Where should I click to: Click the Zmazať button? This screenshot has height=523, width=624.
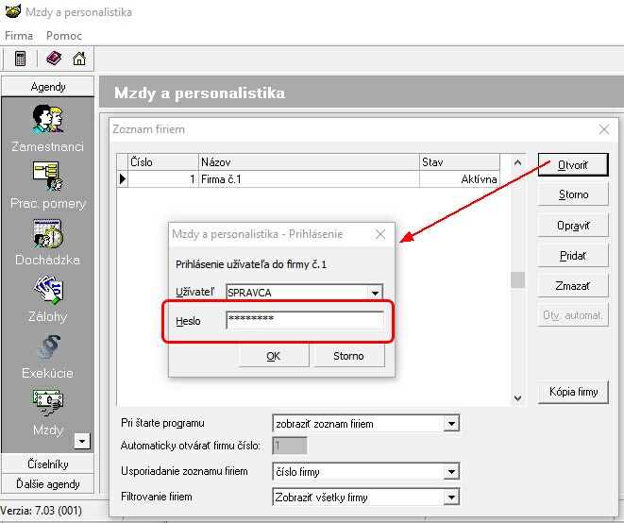point(573,286)
